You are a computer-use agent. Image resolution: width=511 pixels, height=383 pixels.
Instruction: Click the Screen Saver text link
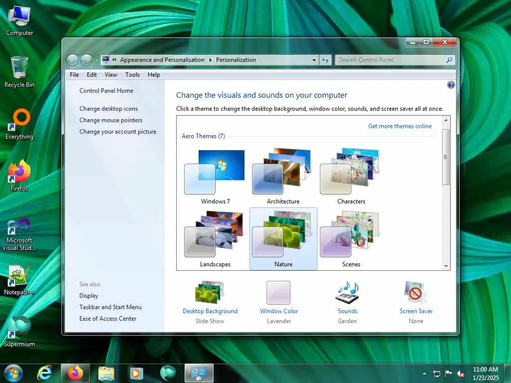(x=416, y=311)
